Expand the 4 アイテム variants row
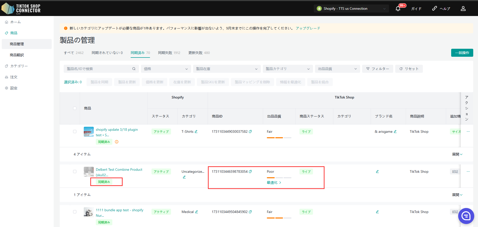The width and height of the screenshot is (478, 227). (x=457, y=154)
